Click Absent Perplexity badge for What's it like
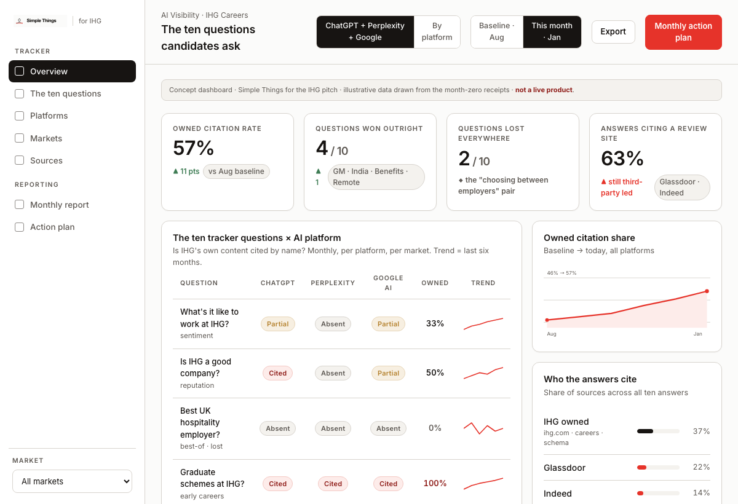Image resolution: width=738 pixels, height=504 pixels. pyautogui.click(x=333, y=324)
